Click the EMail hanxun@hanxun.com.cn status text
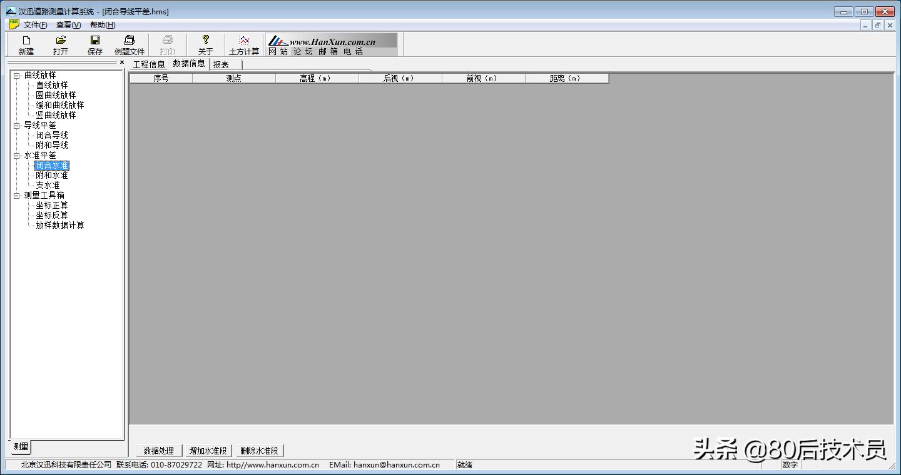The width and height of the screenshot is (901, 475). coord(384,465)
